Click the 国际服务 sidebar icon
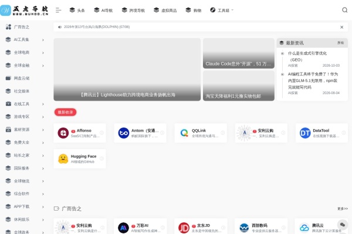The height and width of the screenshot is (234, 352). pos(8,168)
